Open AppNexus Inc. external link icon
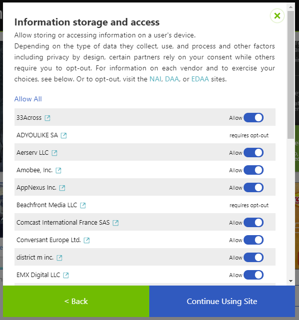This screenshot has height=320, width=299. (62, 188)
